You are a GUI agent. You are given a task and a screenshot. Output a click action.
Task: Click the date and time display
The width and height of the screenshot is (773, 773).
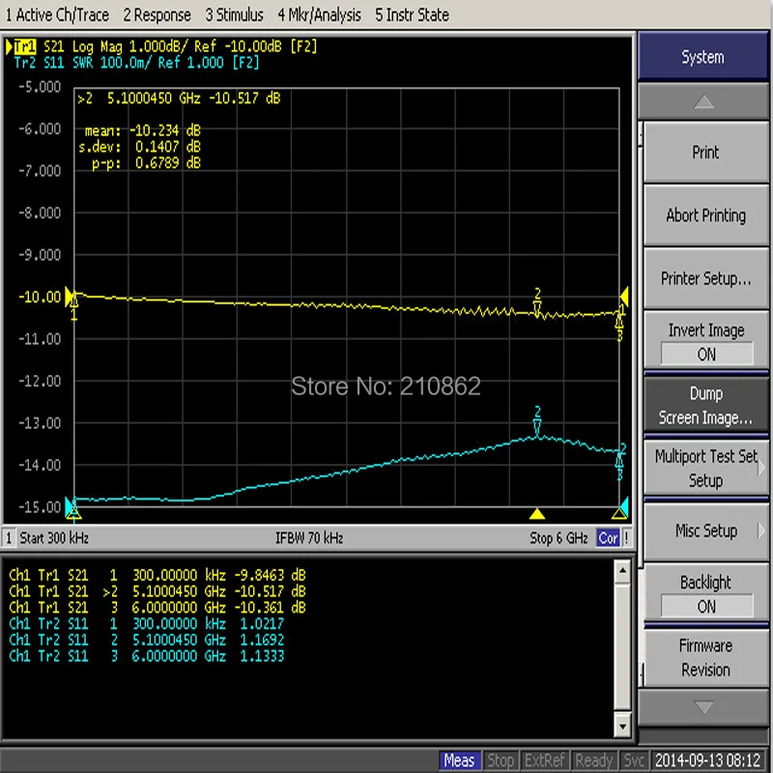click(x=708, y=760)
